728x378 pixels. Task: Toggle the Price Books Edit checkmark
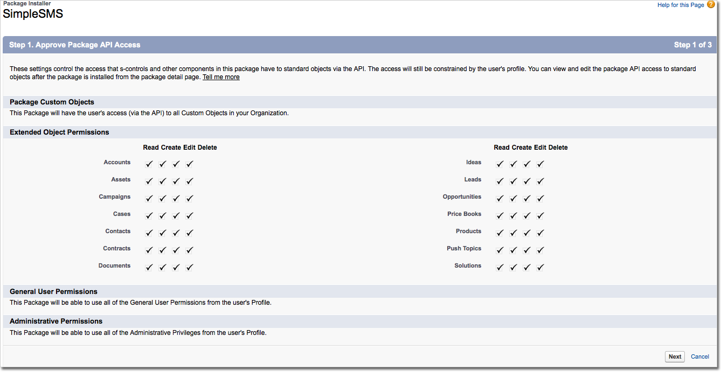click(x=527, y=215)
